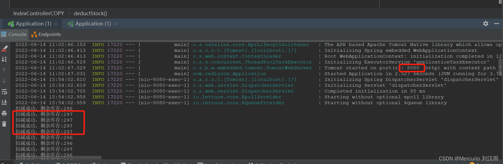Click timestamp 11:02:47.031 in the log

pyautogui.click(x=67, y=74)
